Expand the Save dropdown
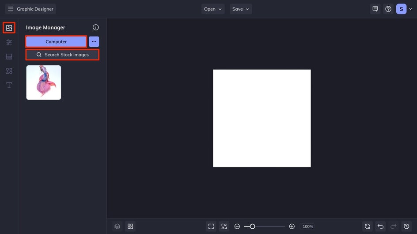417x234 pixels. pos(241,9)
